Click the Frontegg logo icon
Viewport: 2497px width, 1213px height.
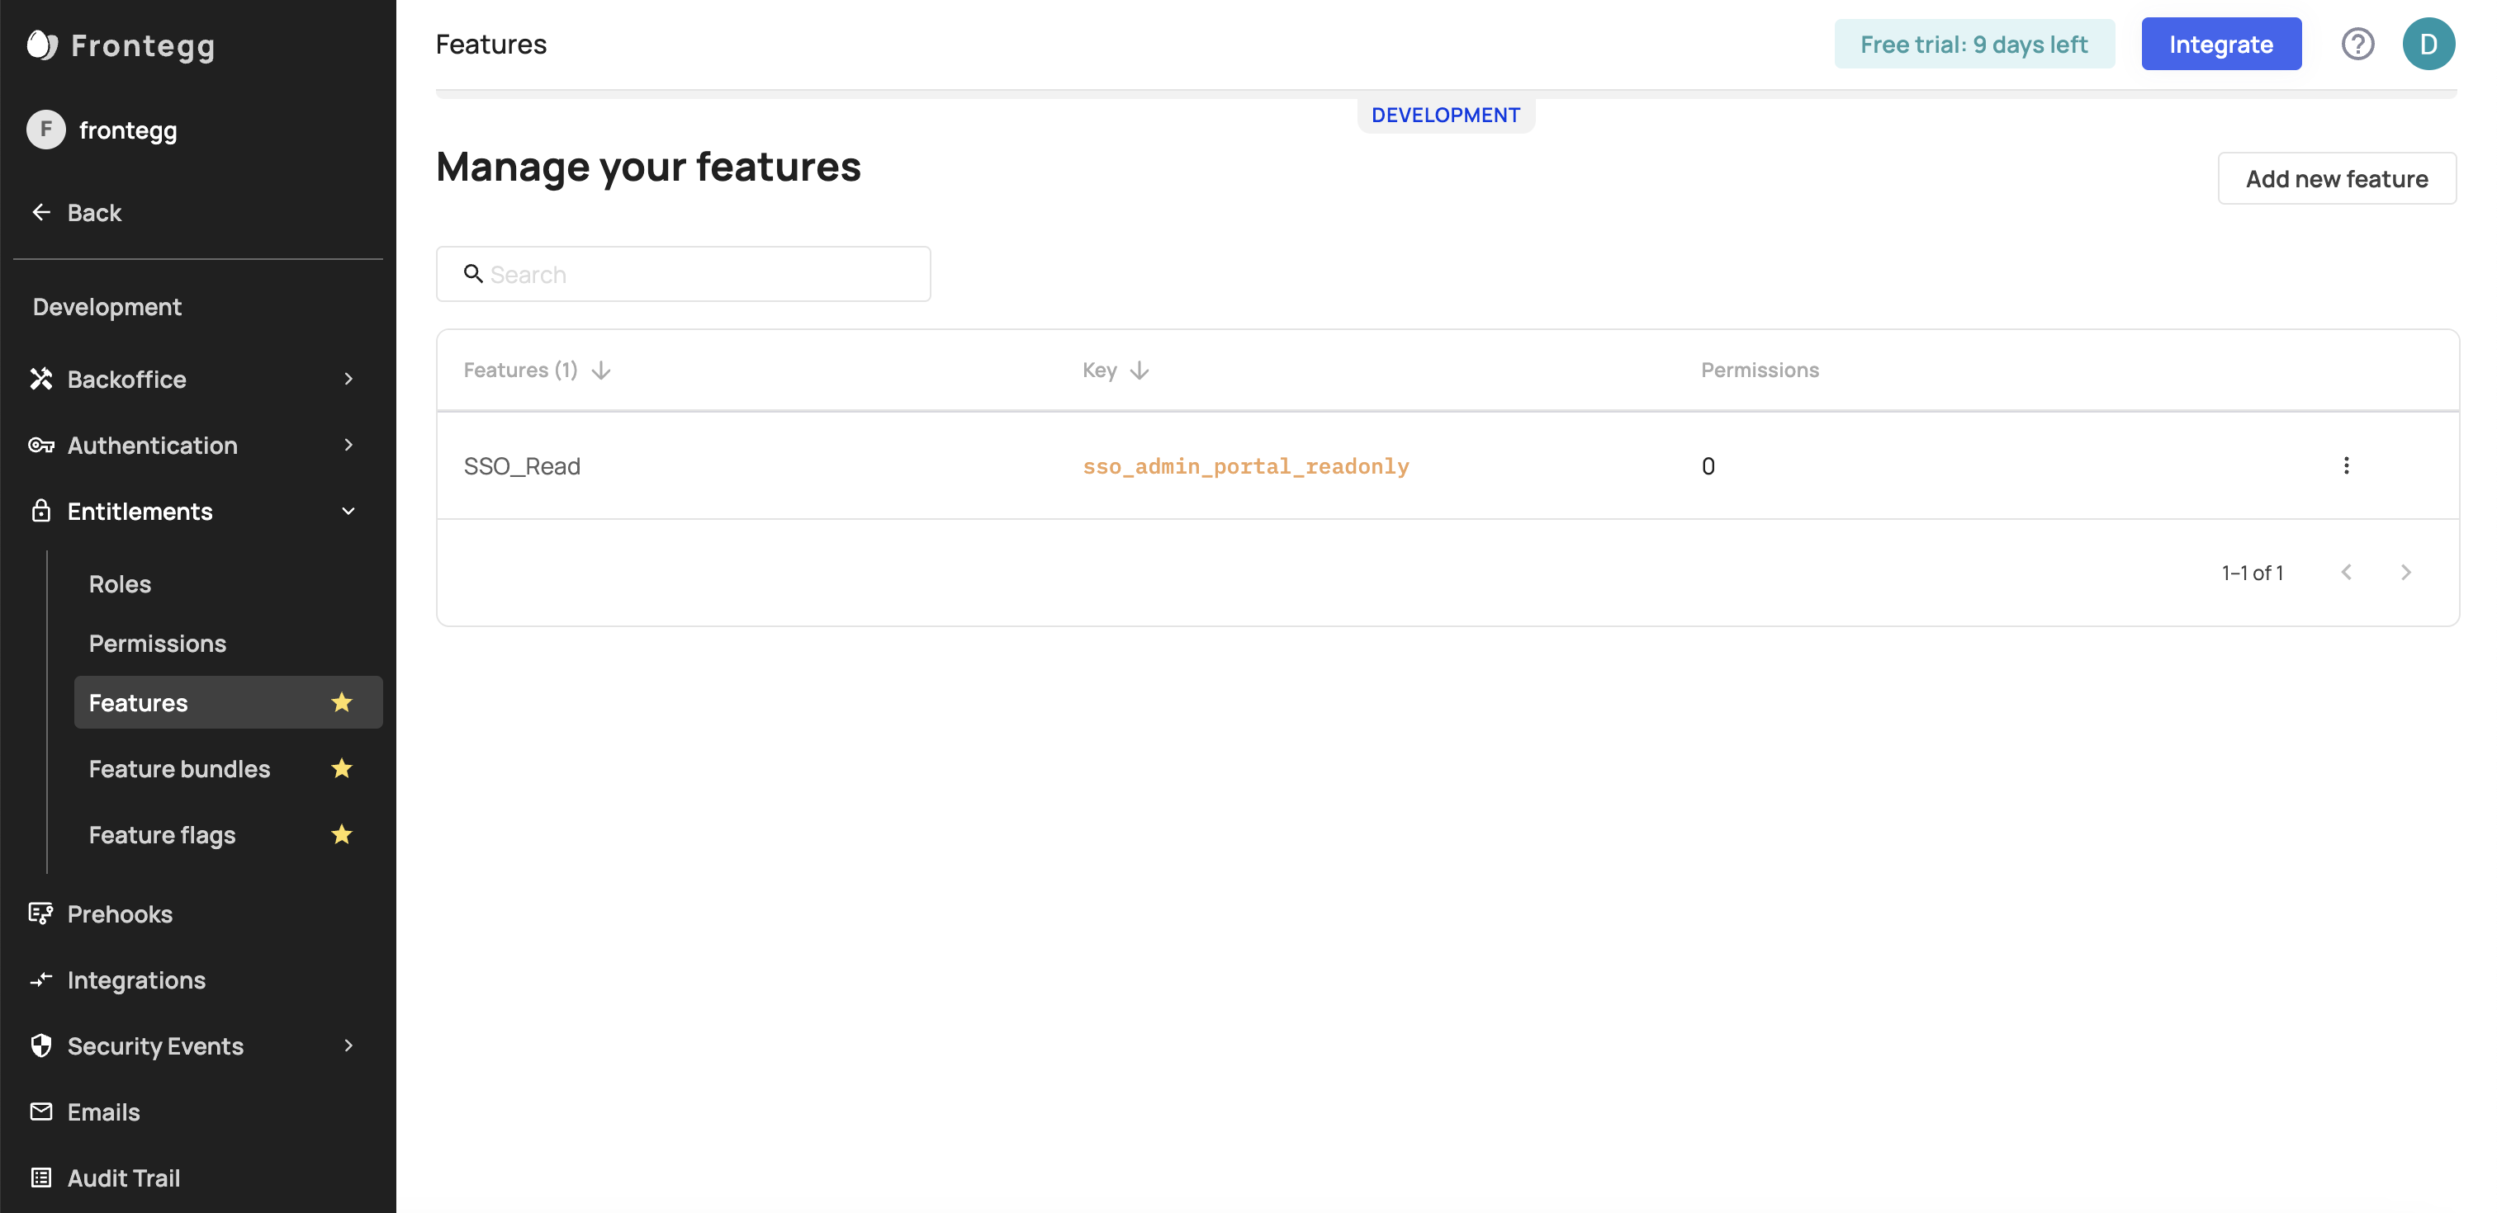click(x=41, y=45)
